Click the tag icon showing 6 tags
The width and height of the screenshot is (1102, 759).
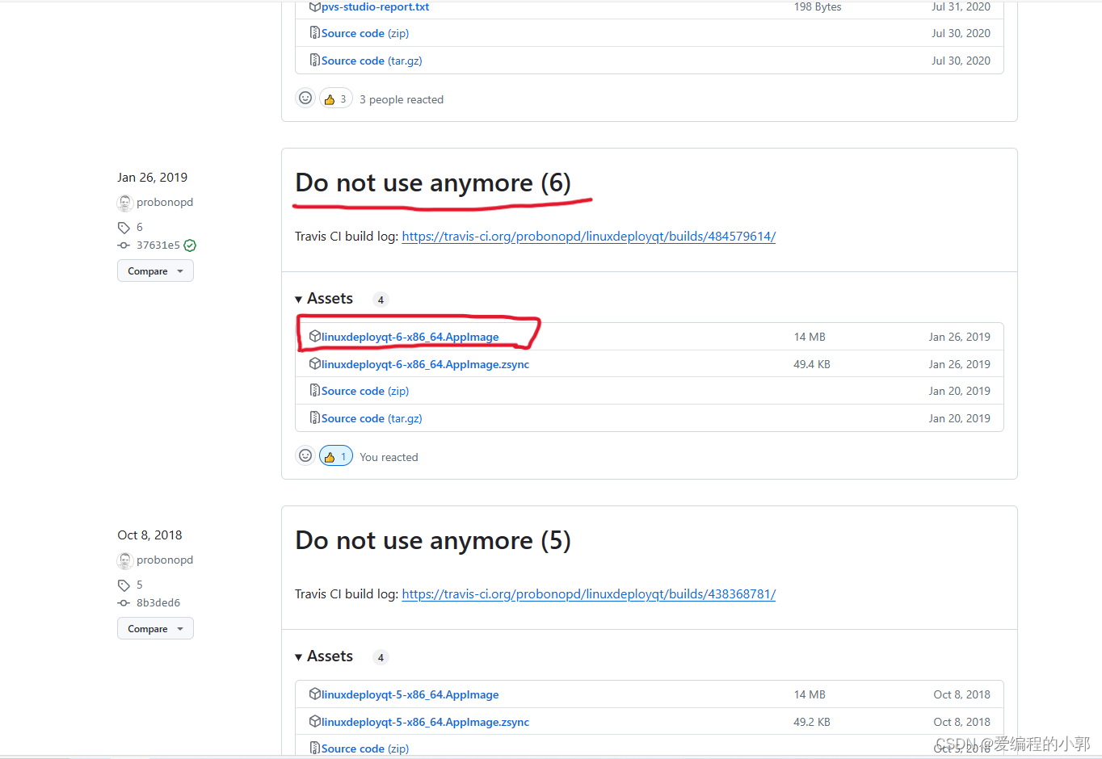(x=124, y=227)
